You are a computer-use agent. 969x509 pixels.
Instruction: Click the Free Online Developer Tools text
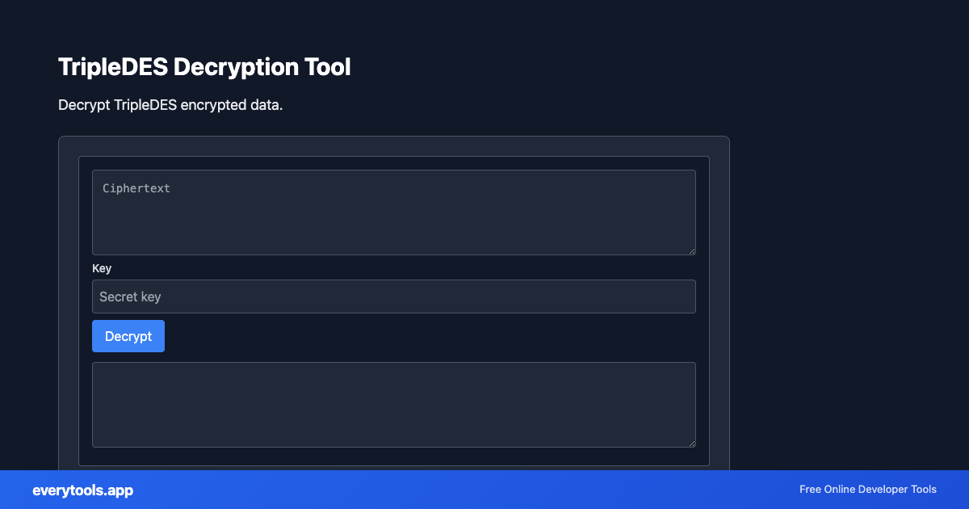tap(867, 490)
